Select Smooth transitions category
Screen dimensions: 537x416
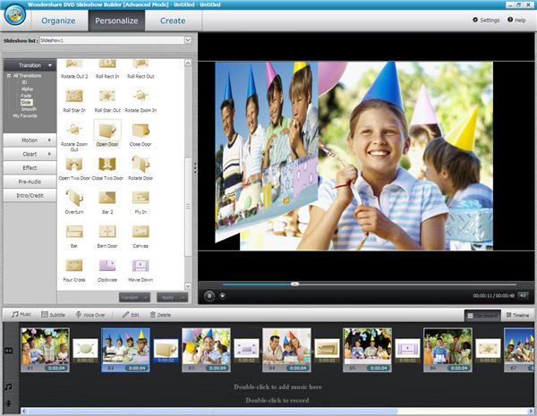[x=29, y=109]
